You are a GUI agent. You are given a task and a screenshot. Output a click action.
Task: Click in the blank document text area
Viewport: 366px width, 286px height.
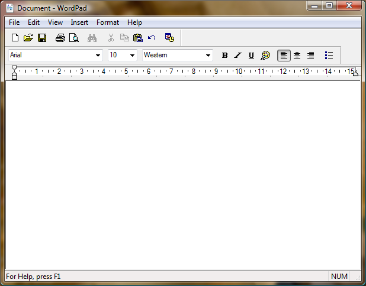[183, 175]
